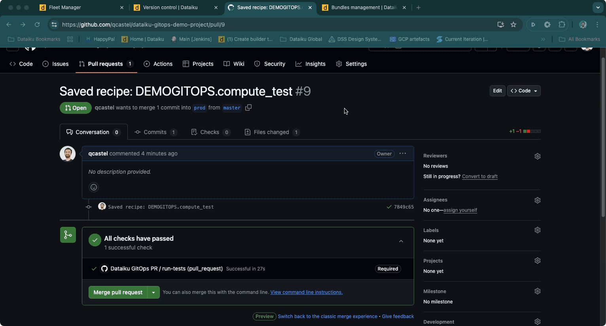Open Milestone settings gear
The width and height of the screenshot is (606, 326).
coord(537,291)
